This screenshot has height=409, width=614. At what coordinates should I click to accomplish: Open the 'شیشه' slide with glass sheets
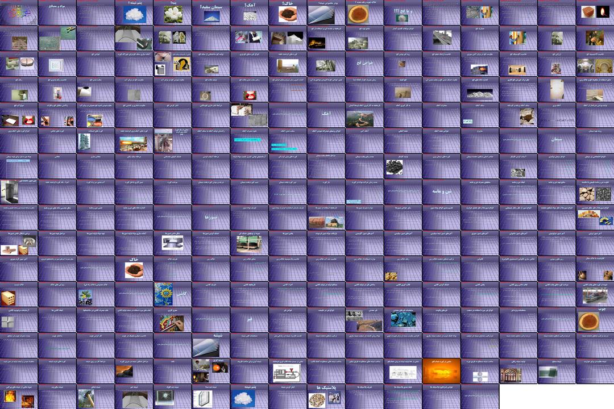211,345
